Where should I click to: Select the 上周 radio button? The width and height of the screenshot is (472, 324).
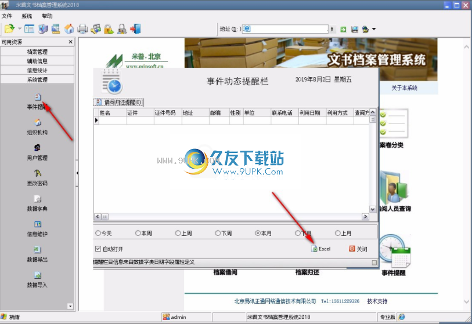183,233
